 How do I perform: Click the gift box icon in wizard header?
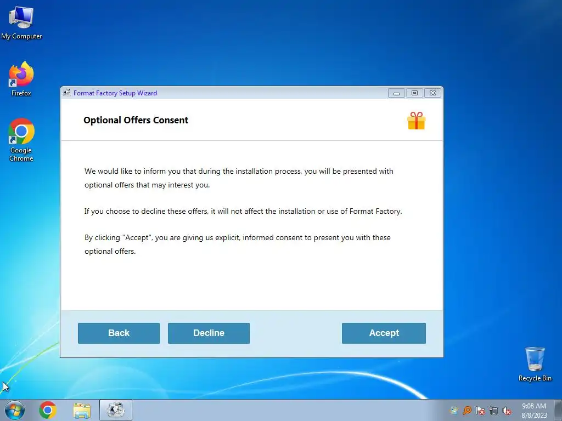pyautogui.click(x=416, y=121)
